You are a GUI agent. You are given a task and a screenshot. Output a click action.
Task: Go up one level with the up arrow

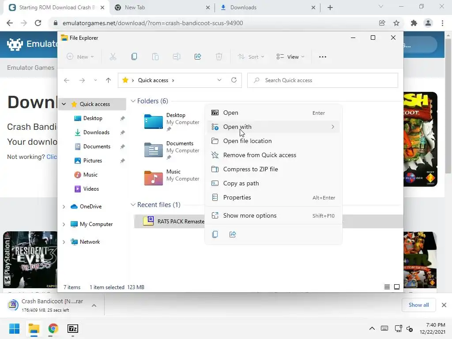pos(109,80)
